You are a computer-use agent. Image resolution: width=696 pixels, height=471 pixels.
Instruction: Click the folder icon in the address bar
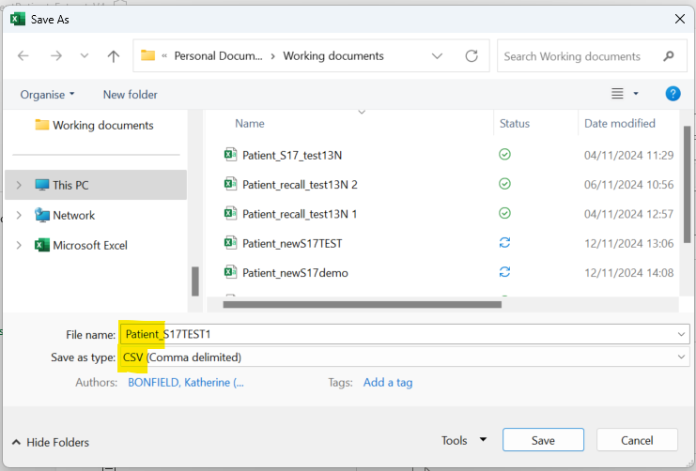[x=147, y=55]
